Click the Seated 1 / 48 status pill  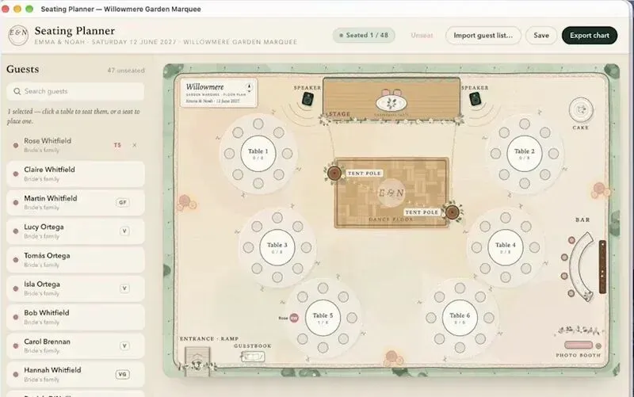click(364, 35)
